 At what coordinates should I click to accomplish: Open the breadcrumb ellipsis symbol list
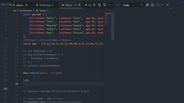pyautogui.click(x=50, y=11)
